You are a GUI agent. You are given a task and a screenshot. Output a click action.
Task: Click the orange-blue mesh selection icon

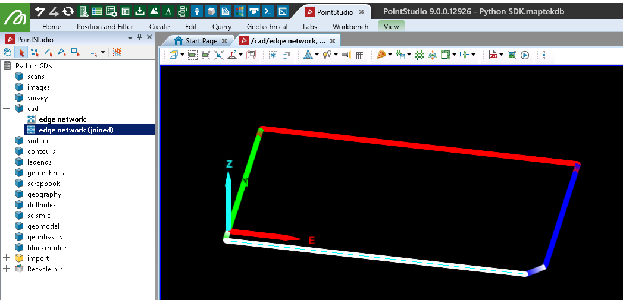click(117, 52)
